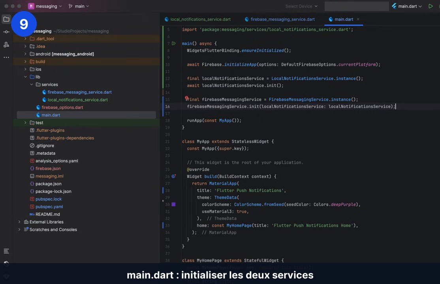This screenshot has width=440, height=284.
Task: Show more tool windows ellipsis icon
Action: tap(6, 57)
